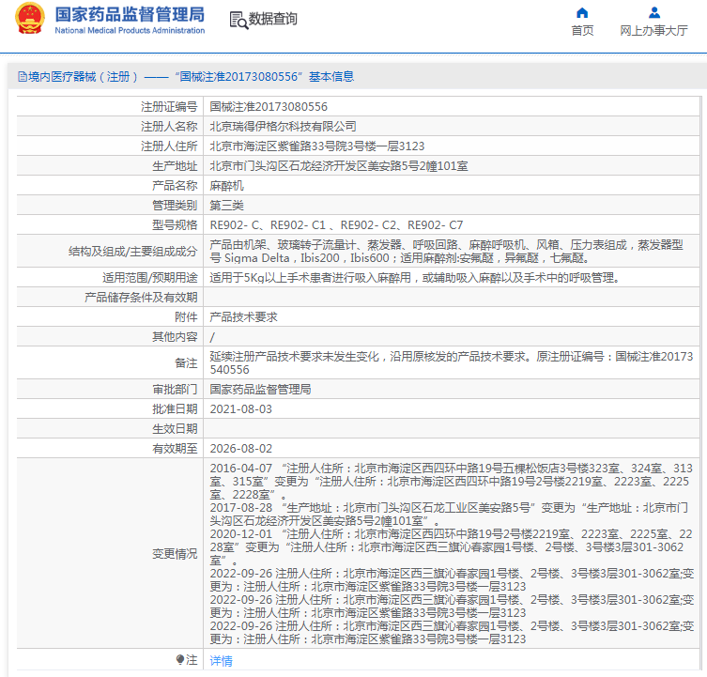Go to 网上办事大厅 text label
The image size is (707, 677).
653,30
